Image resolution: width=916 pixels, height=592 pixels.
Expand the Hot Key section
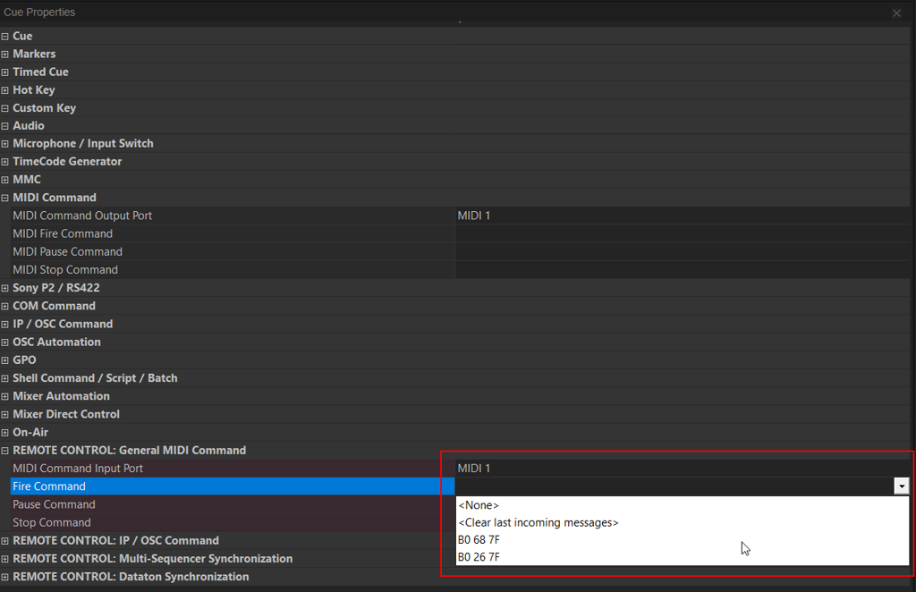point(5,90)
